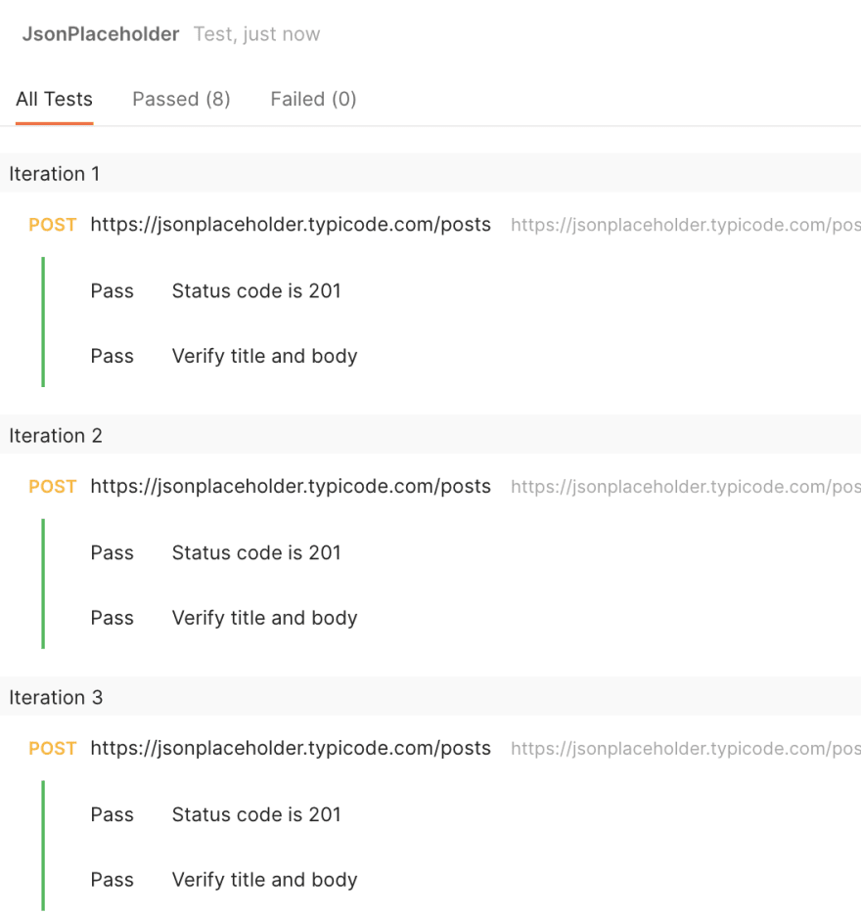Image resolution: width=861 pixels, height=914 pixels.
Task: Click the gray request URL in Iteration 1
Action: tap(686, 225)
